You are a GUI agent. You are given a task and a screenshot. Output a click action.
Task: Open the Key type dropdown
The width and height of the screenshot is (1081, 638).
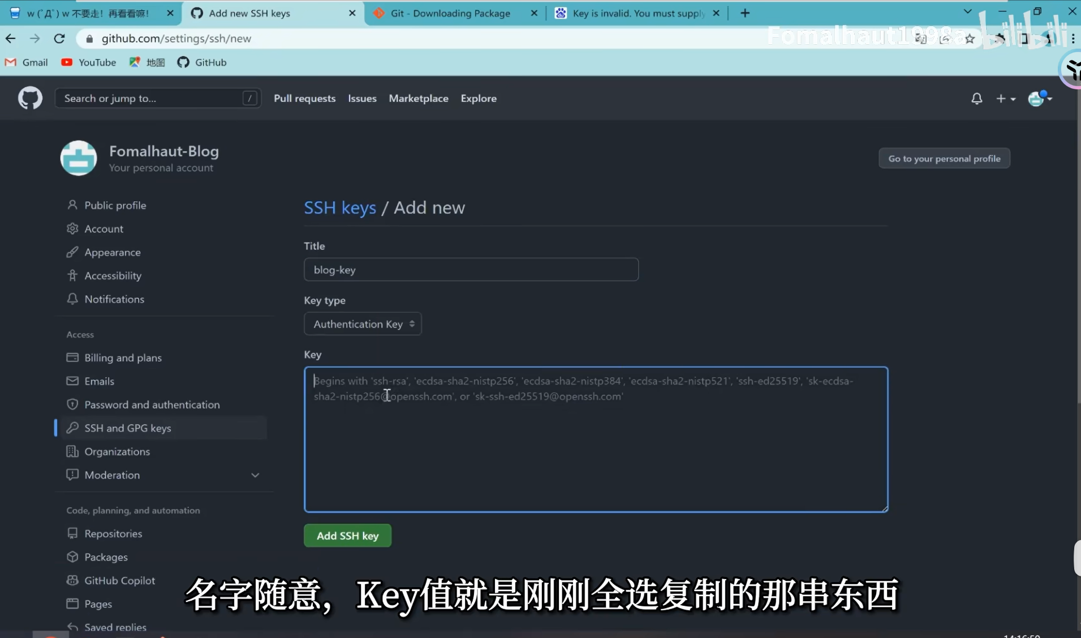(x=362, y=324)
